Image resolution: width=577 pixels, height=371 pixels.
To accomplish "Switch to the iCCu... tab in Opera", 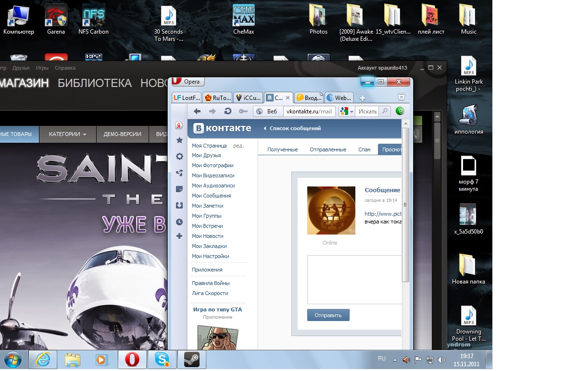I will [248, 98].
